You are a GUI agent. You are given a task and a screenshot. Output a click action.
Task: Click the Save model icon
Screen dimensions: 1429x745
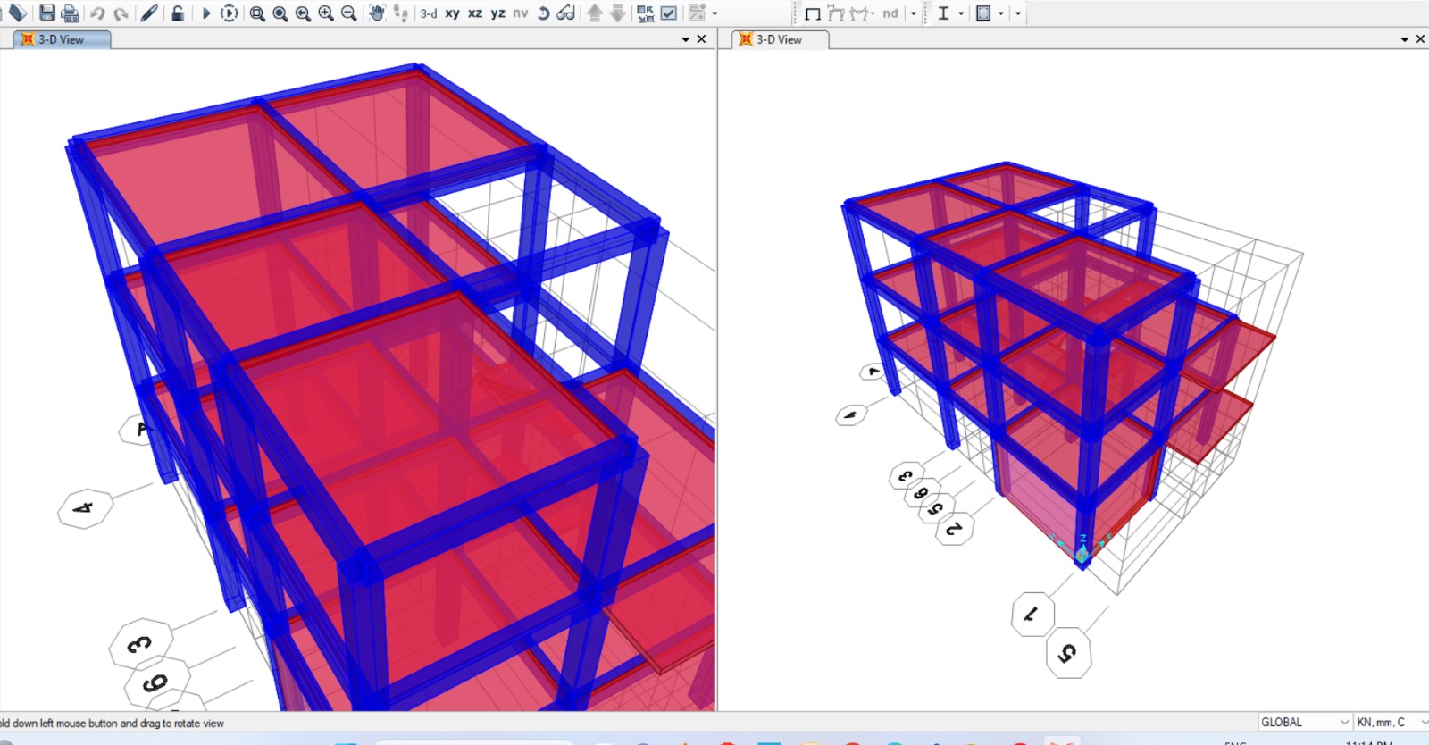point(47,13)
